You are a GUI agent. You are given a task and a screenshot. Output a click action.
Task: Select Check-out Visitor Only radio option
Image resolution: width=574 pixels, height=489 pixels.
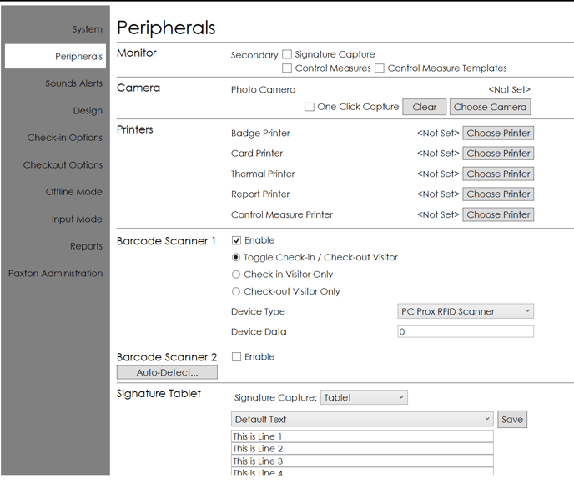[236, 291]
